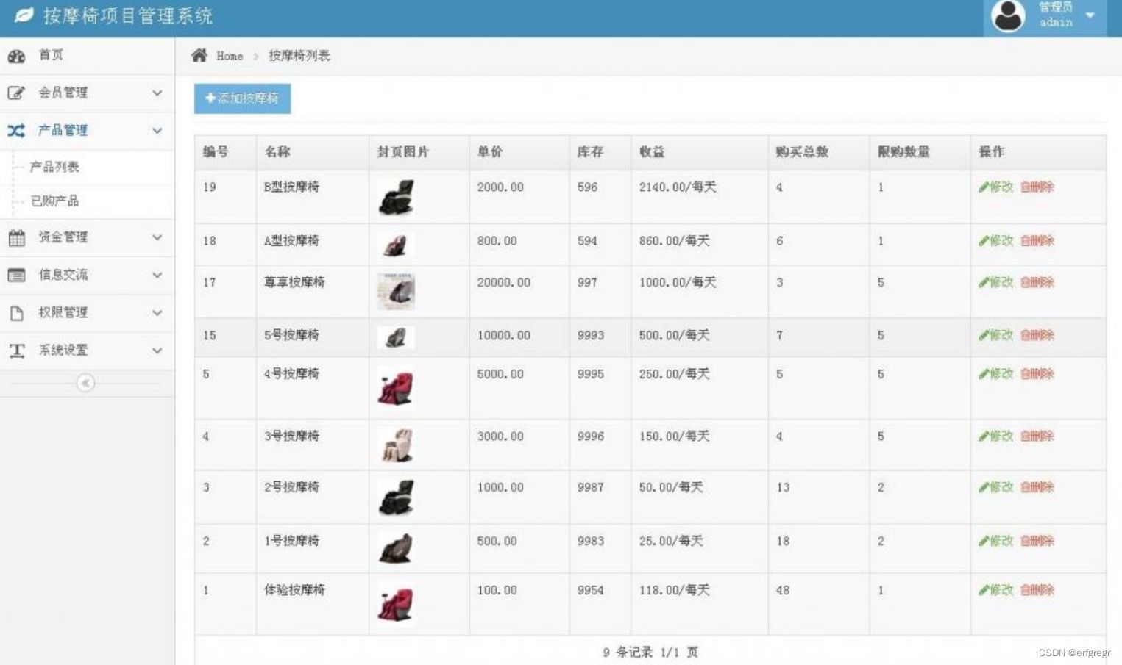Image resolution: width=1122 pixels, height=665 pixels.
Task: Click the panel icon beside 信息交流
Action: (x=15, y=275)
